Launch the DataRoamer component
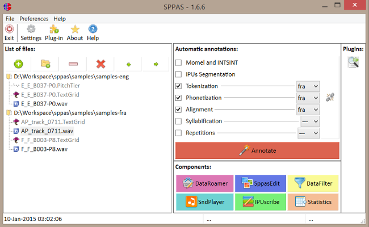 205,183
